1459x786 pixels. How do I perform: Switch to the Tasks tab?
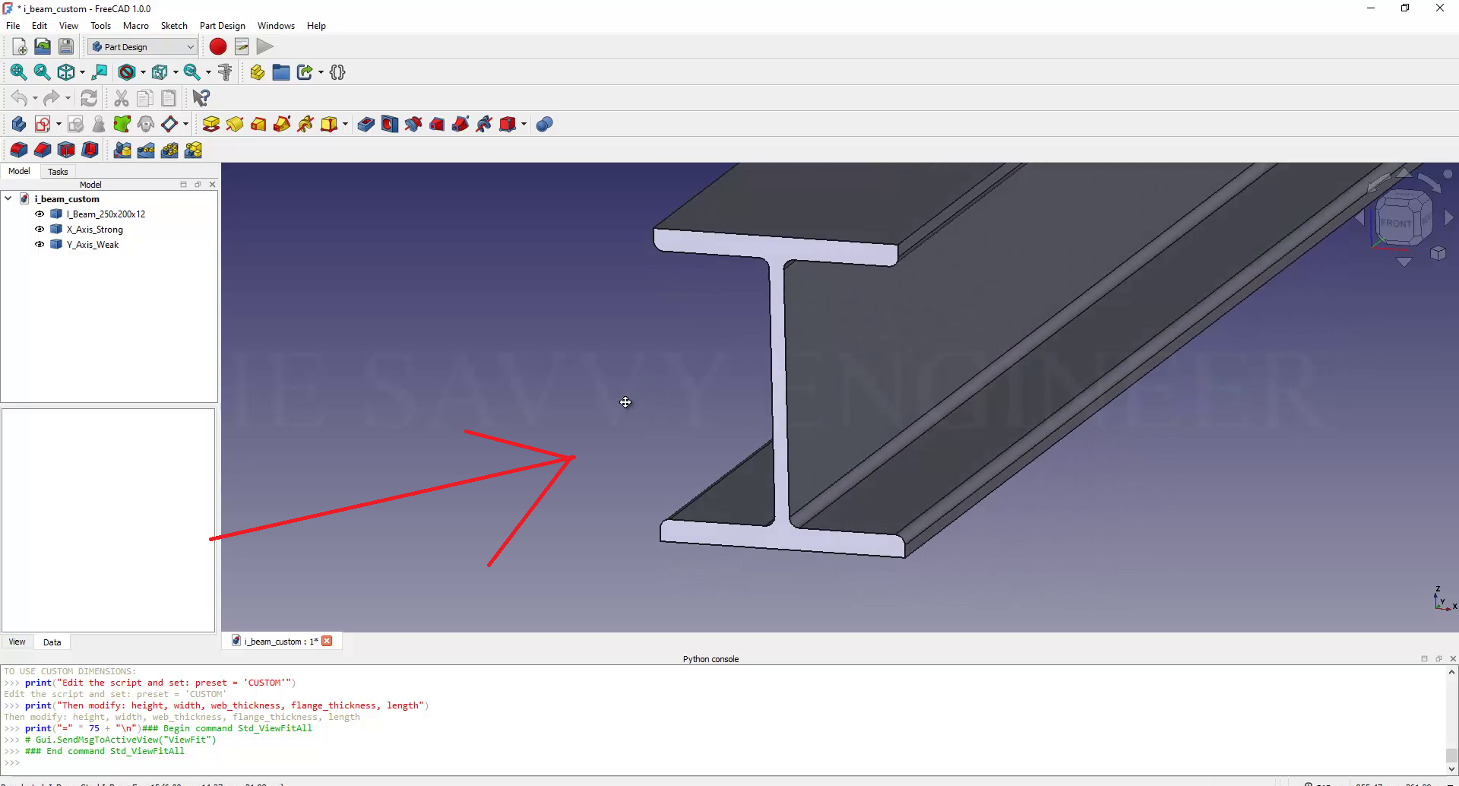58,172
